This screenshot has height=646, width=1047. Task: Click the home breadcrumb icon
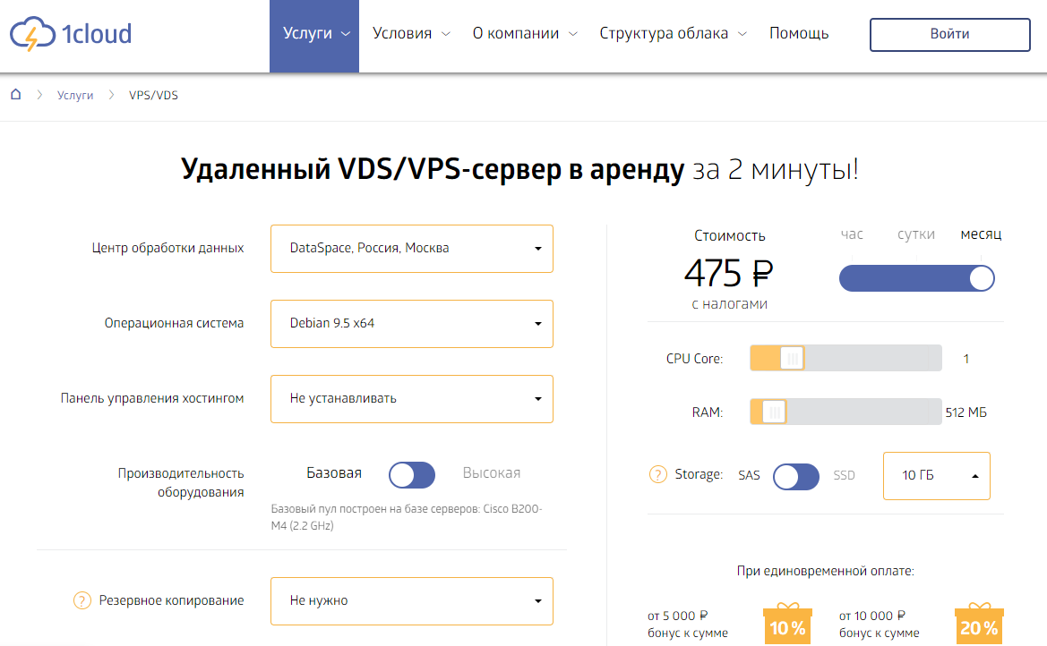pyautogui.click(x=16, y=95)
